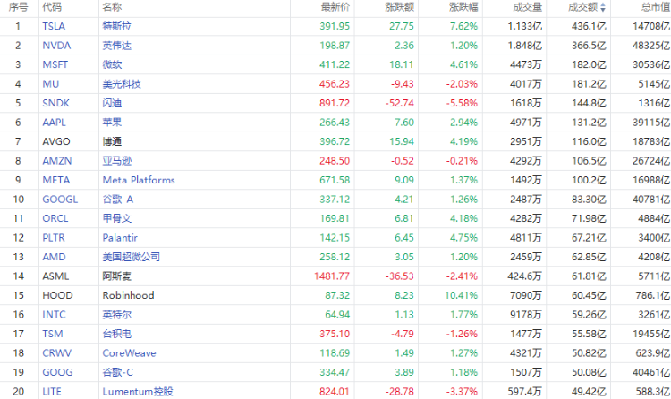Open the 英特尔 stock name link
The height and width of the screenshot is (399, 671).
(117, 315)
